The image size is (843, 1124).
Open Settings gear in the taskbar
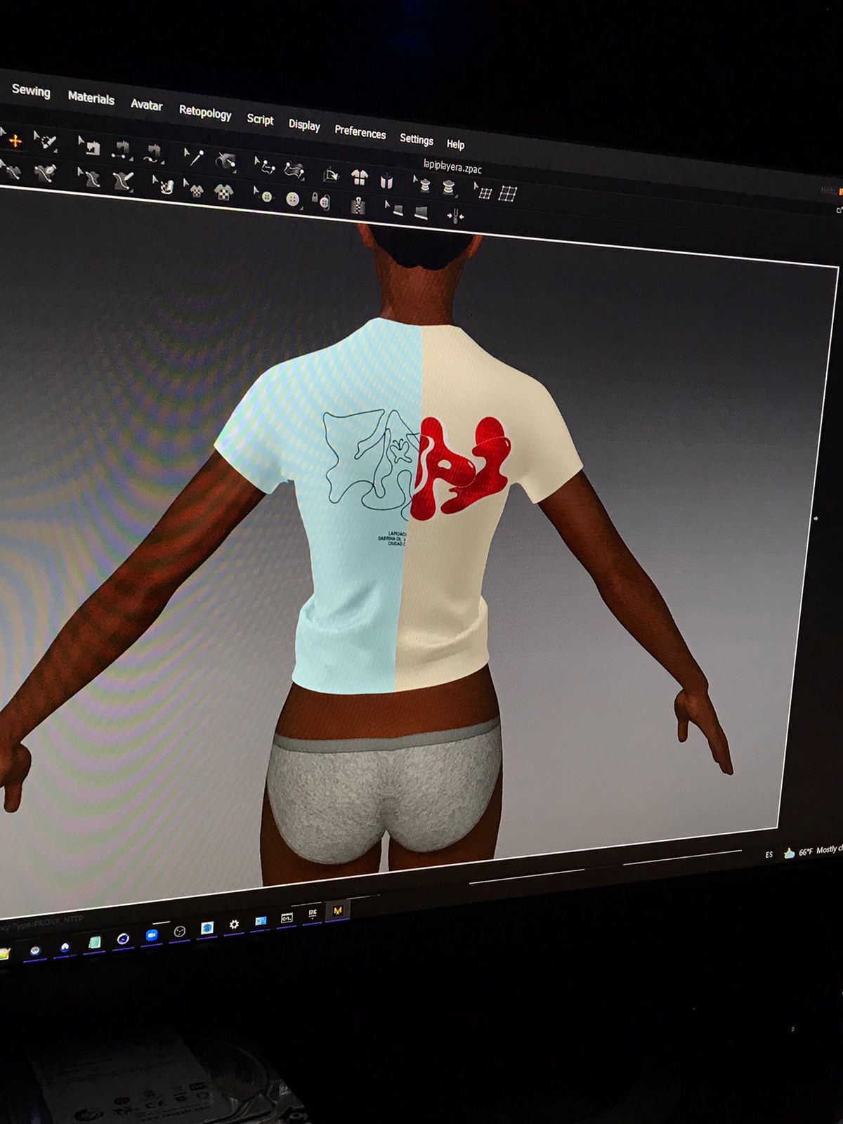tap(234, 924)
